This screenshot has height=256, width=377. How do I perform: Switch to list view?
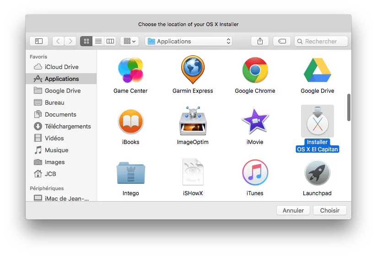[98, 41]
